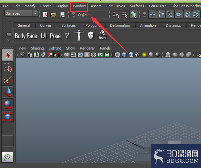Toggle the surfaces selection mask

click(179, 14)
